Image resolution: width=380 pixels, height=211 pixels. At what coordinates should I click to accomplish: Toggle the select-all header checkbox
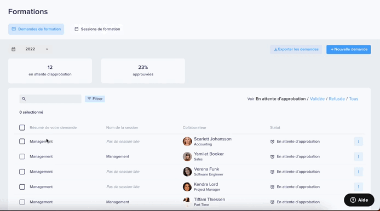22,127
